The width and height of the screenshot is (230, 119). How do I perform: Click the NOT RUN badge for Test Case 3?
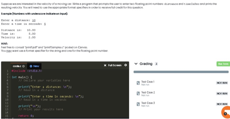[222, 104]
